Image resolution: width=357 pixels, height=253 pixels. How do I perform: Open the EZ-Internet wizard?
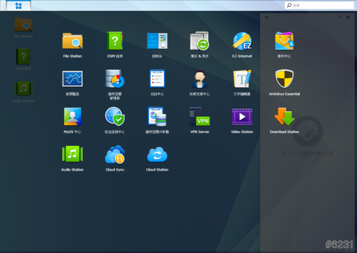pos(242,41)
